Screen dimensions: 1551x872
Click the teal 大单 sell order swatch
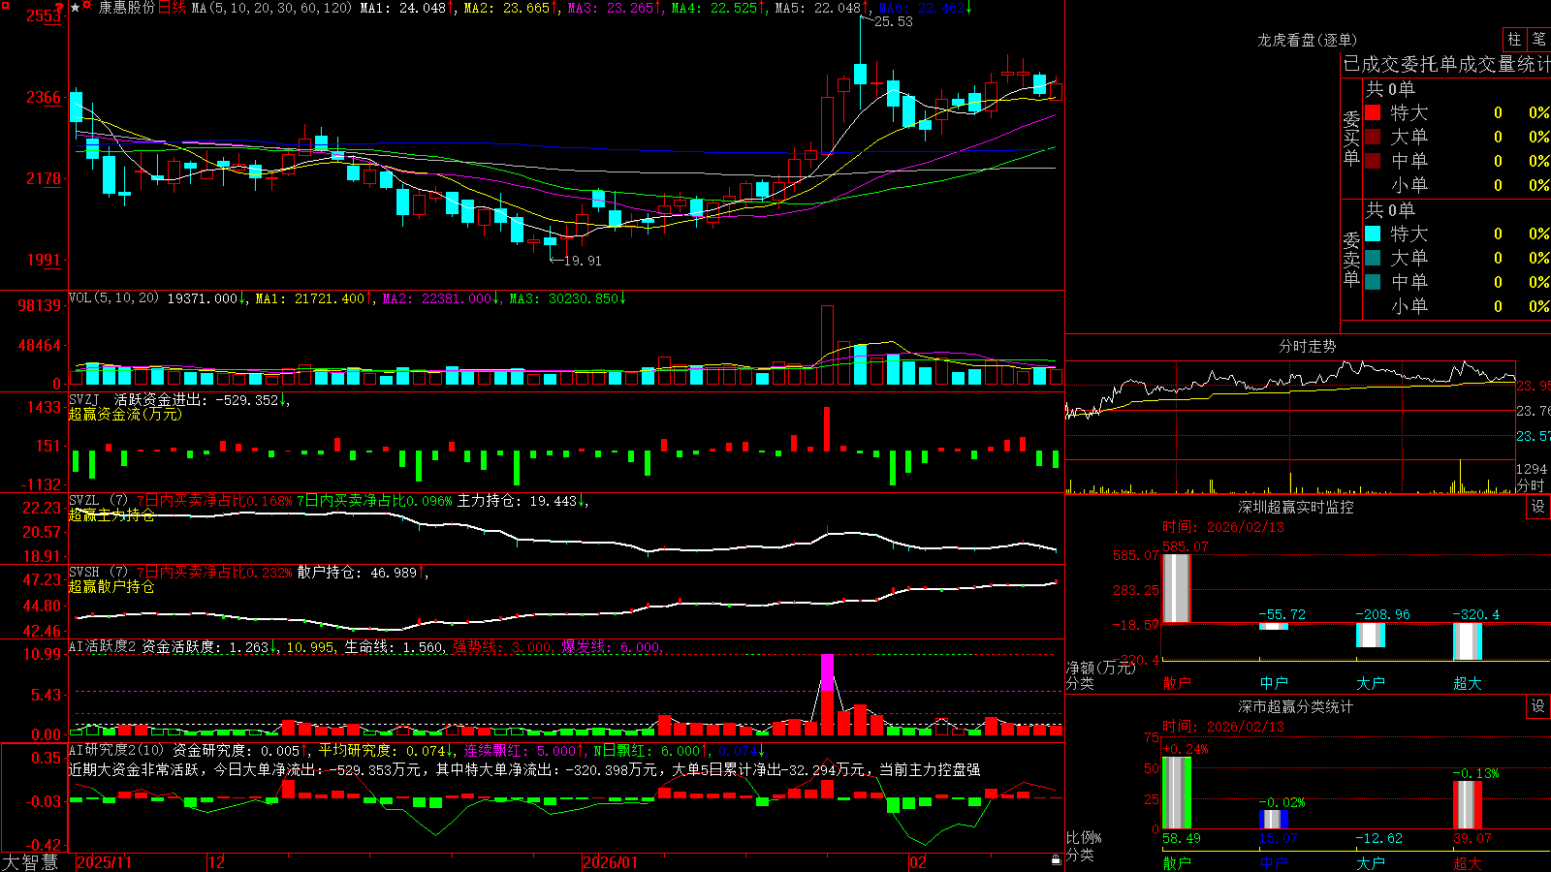click(x=1373, y=258)
